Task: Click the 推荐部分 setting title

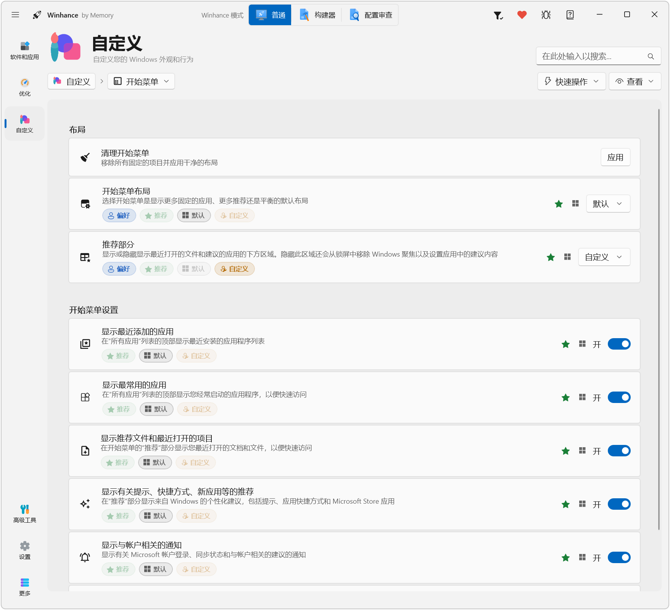Action: 118,244
